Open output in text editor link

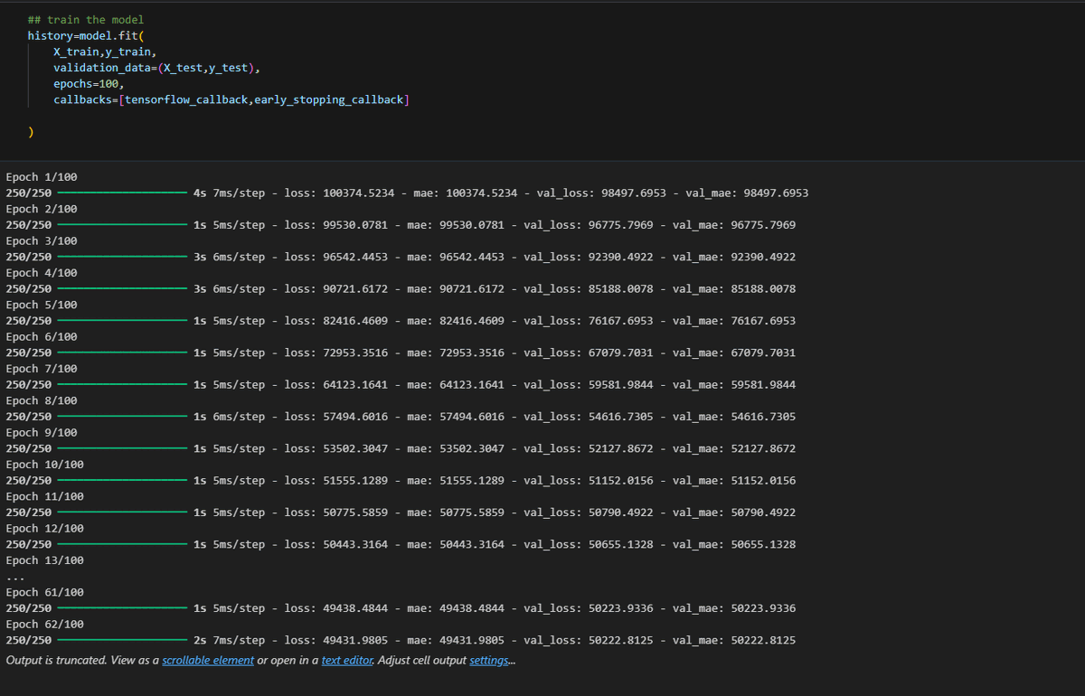click(347, 661)
